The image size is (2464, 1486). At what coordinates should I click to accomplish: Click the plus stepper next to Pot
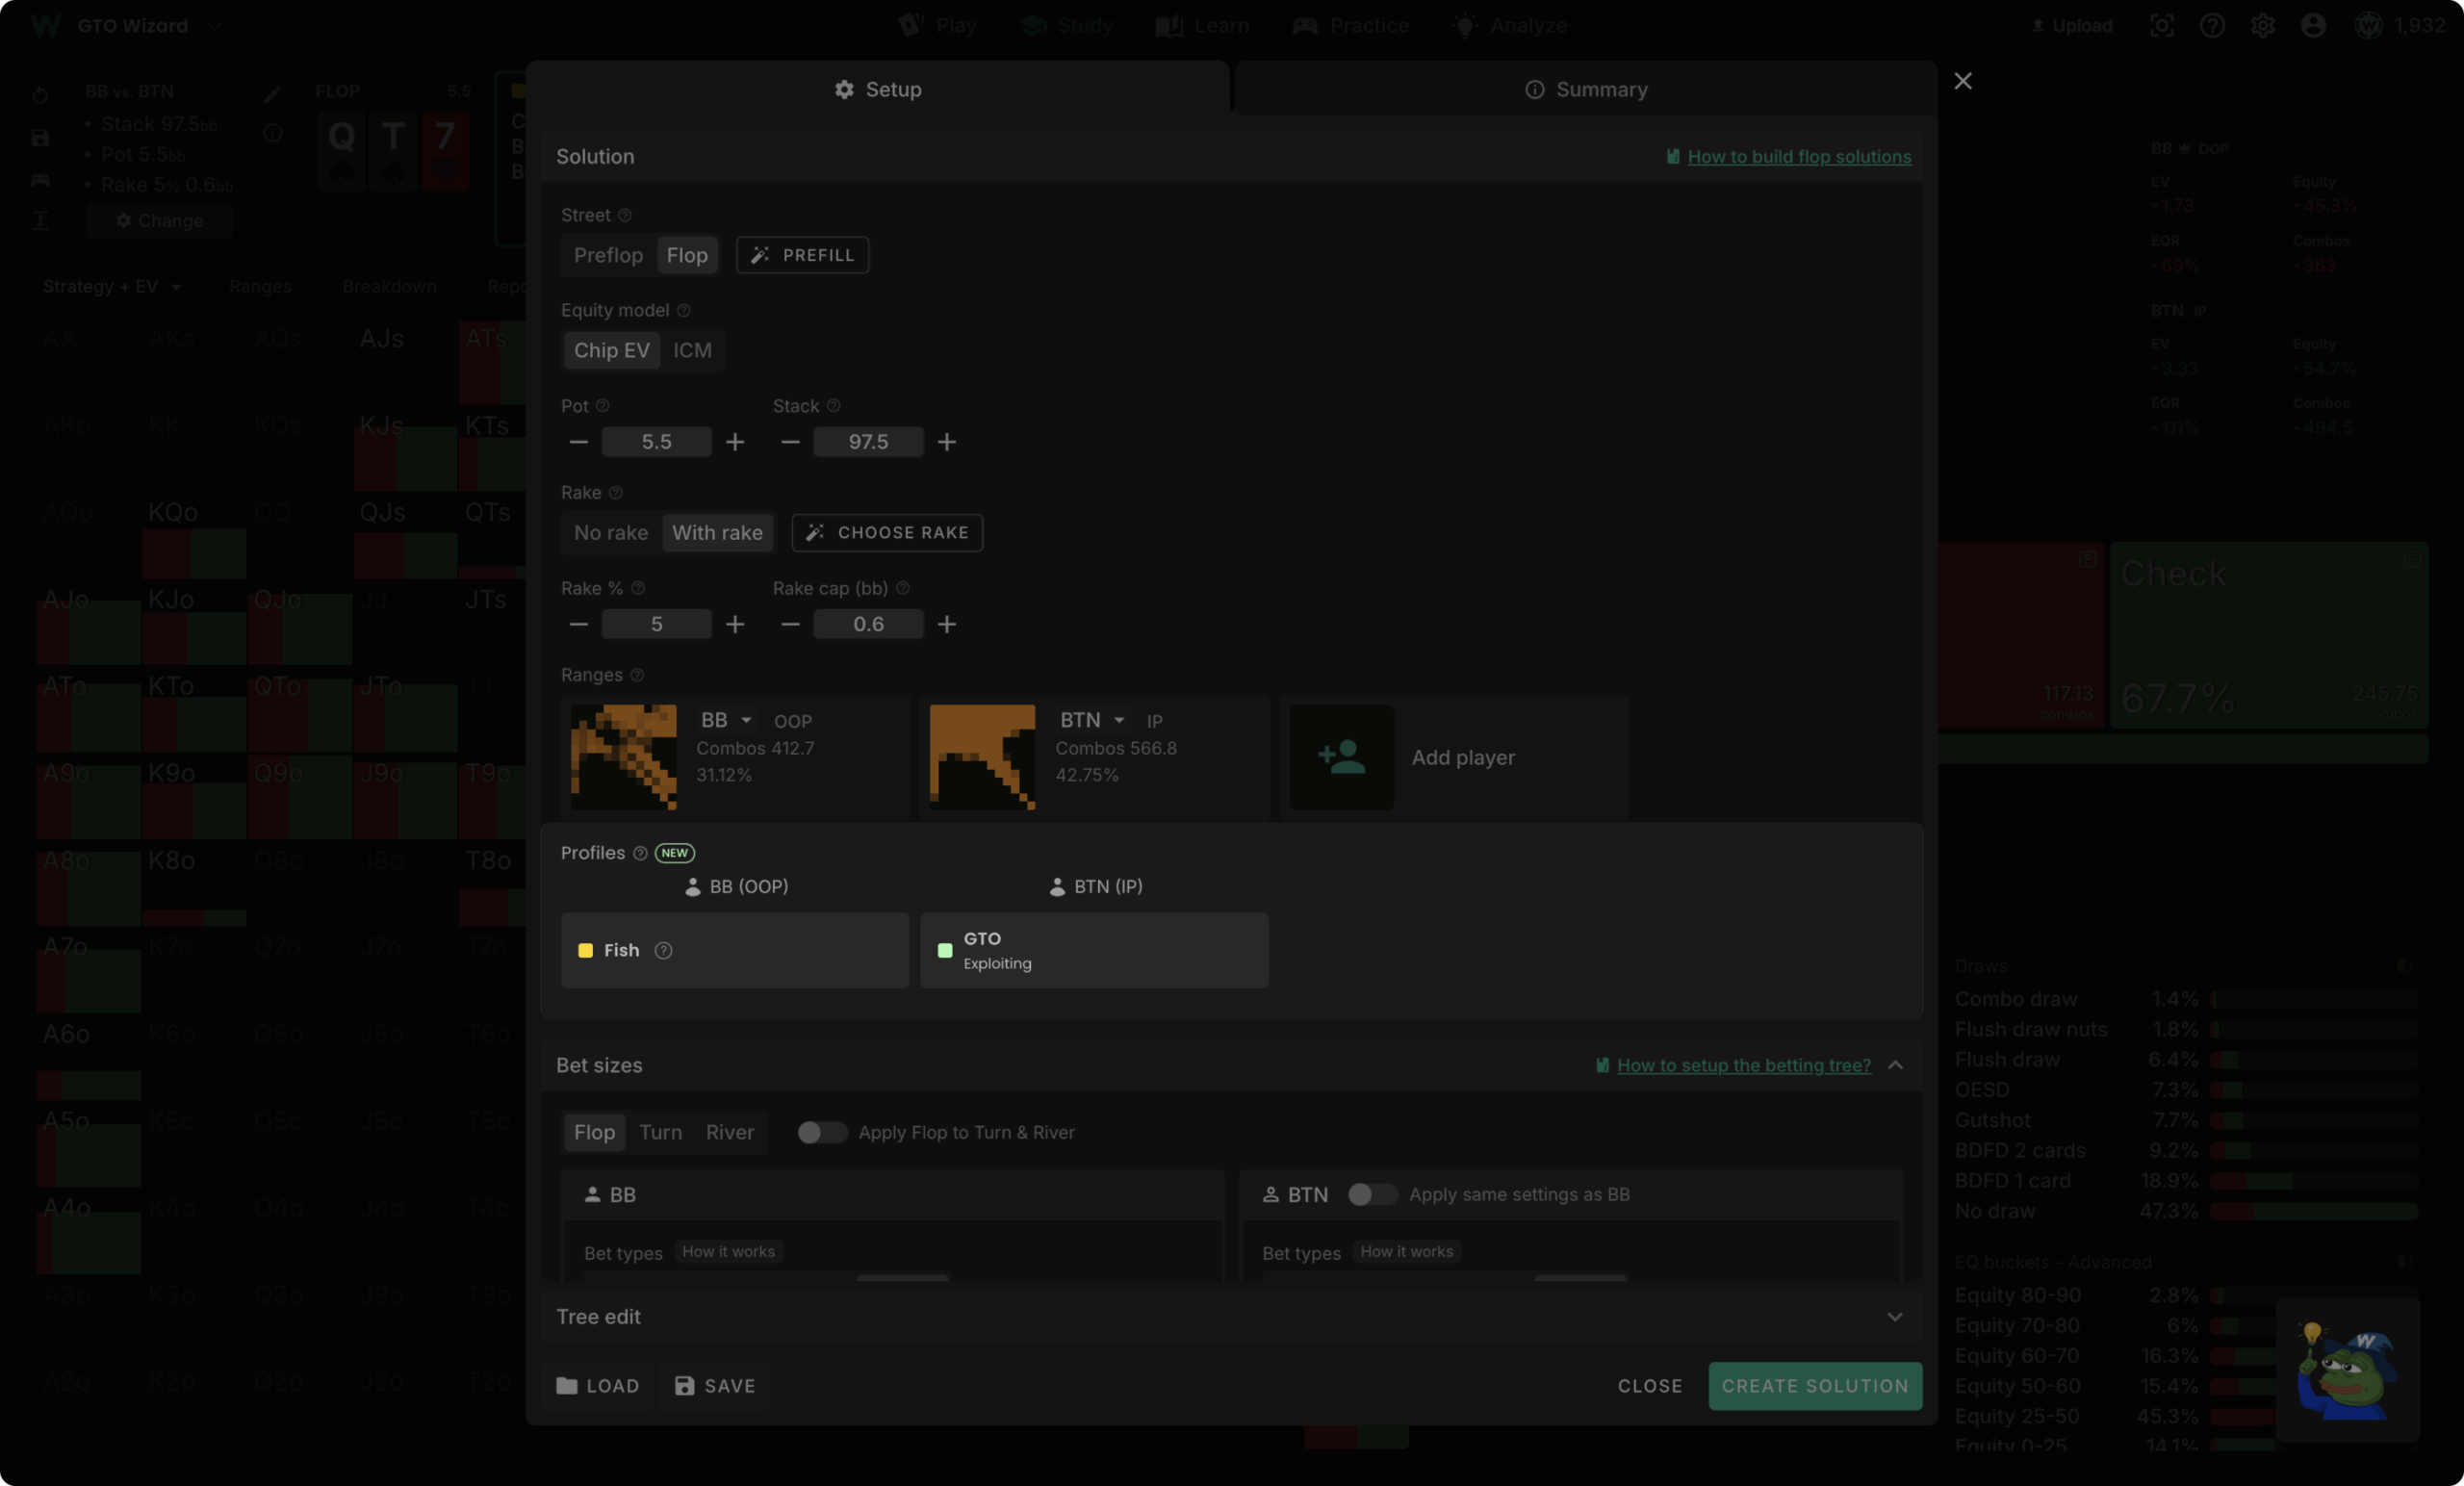point(735,442)
